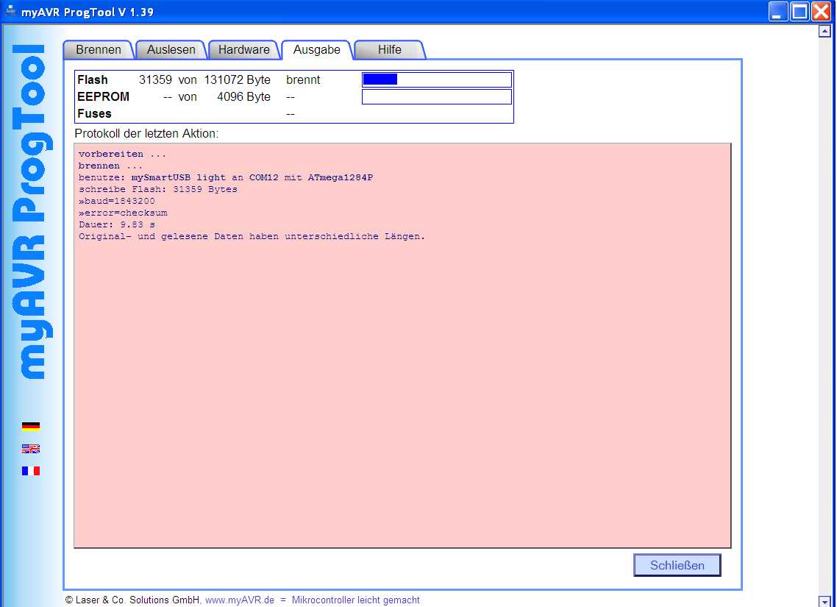Click the '»error=checksum' log line
Image resolution: width=837 pixels, height=607 pixels.
click(123, 213)
